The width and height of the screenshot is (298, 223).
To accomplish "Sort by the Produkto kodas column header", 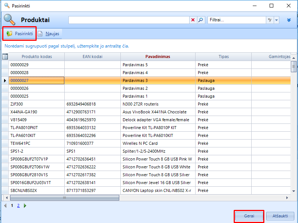I will [x=37, y=56].
